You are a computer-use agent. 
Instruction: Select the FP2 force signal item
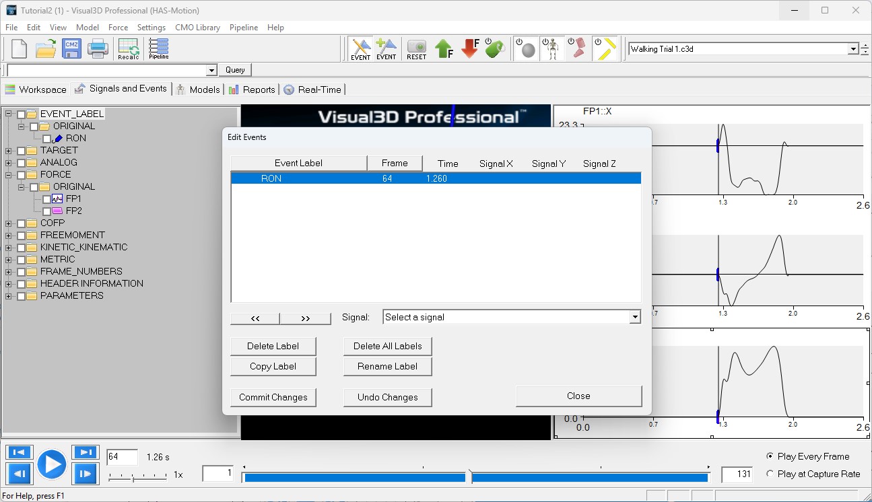click(x=74, y=211)
